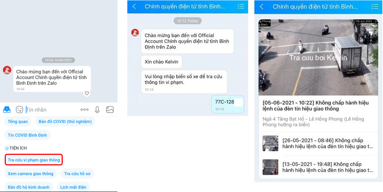This screenshot has height=192, width=383.
Task: Tap Bình Định avatar in left chat
Action: pos(7,70)
